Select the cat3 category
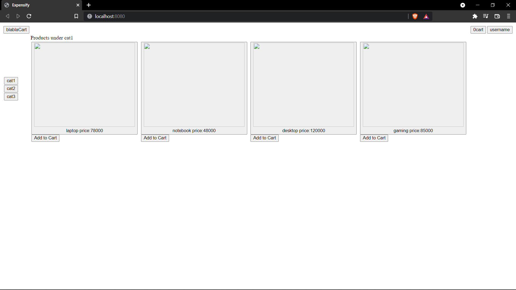This screenshot has width=516, height=290. point(11,97)
